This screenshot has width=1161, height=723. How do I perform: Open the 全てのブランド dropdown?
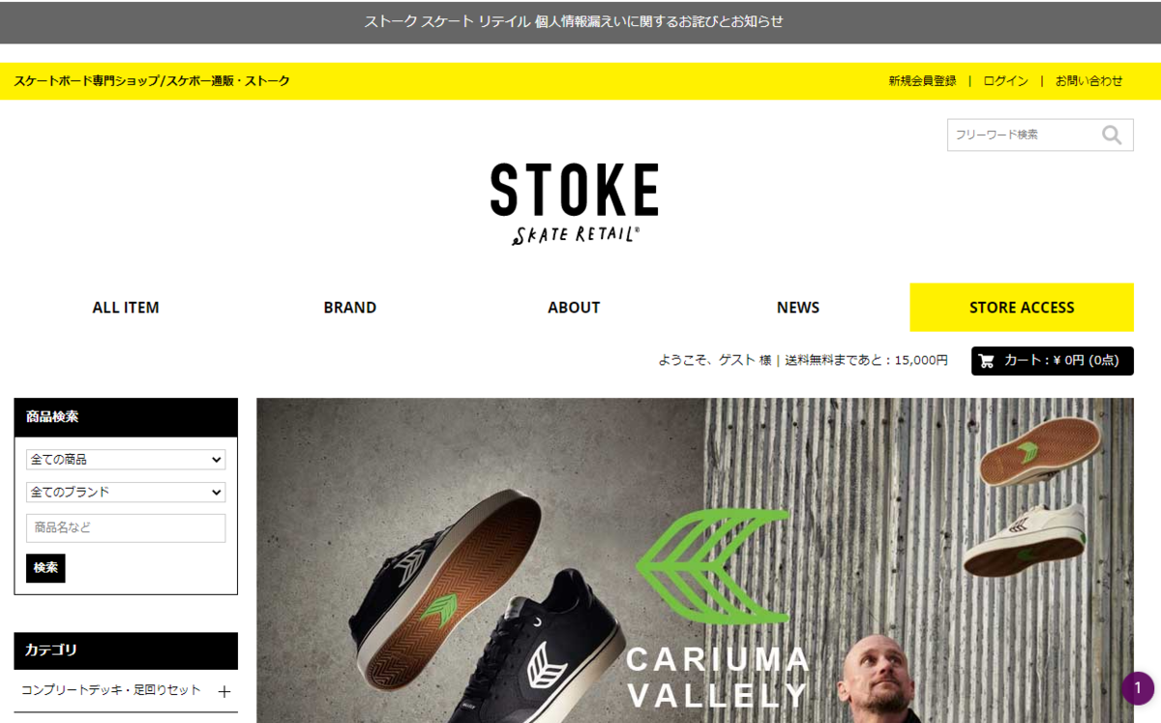click(126, 492)
